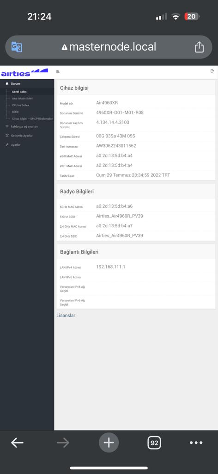Tap the not-secure warning triangle icon

tap(64, 48)
